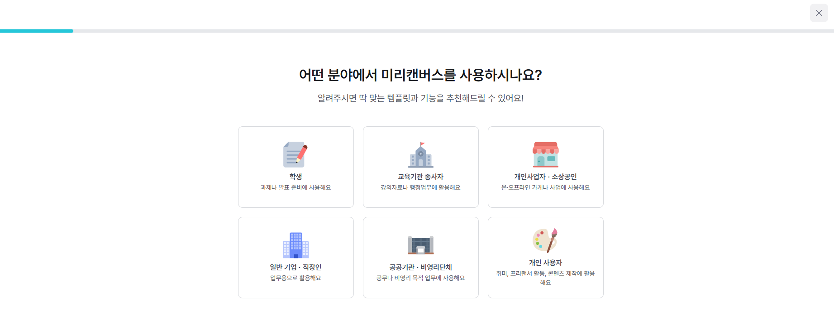Choose the 개인사업자 · 소상공인 option
Viewport: 834px width, 335px height.
point(545,167)
